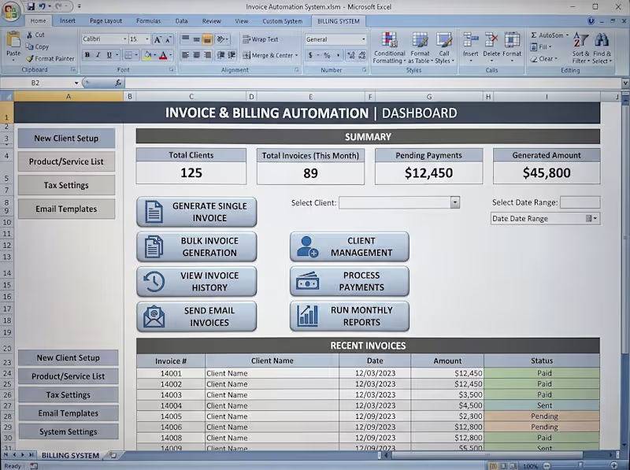630x470 pixels.
Task: Click the percent style icon
Action: click(327, 55)
